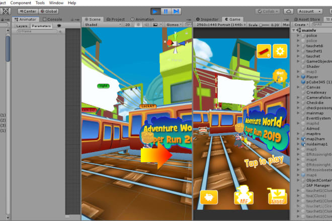Click the hierarchy search field
The height and width of the screenshot is (221, 332).
(322, 25)
